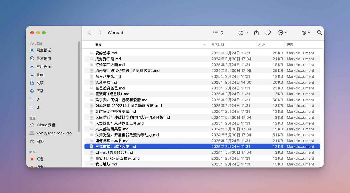Image resolution: width=350 pixels, height=193 pixels.
Task: Click the search magnifier icon
Action: coord(319,33)
